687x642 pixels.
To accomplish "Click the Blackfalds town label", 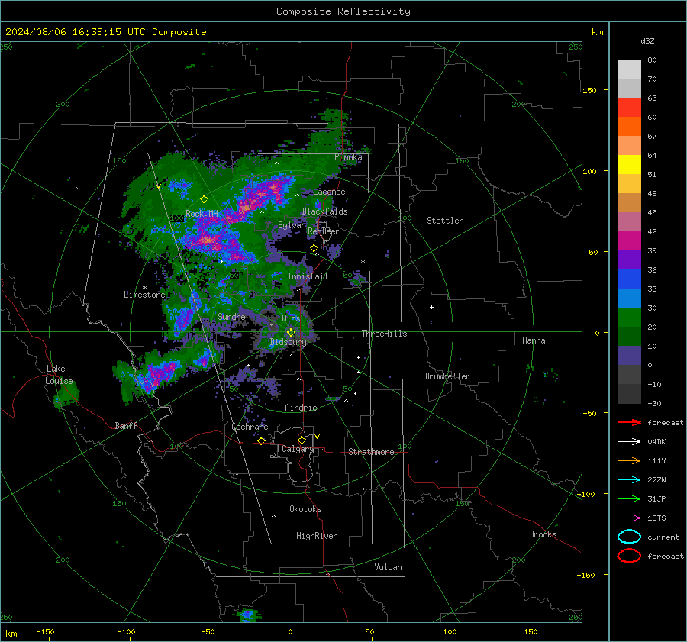I will 324,211.
